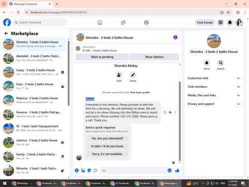The image size is (249, 187).
Task: Open the taskbar clock showing 11:48 PM
Action: pos(233,184)
